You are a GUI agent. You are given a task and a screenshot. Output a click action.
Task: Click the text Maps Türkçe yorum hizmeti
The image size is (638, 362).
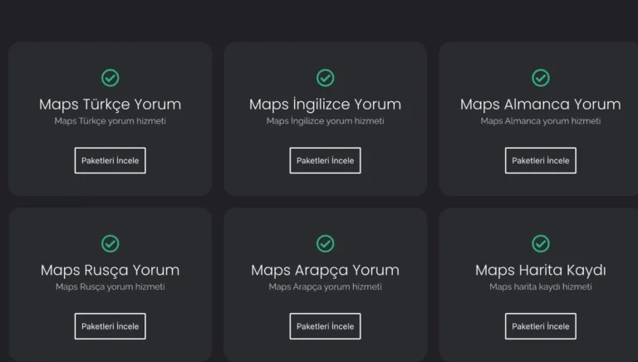click(110, 121)
